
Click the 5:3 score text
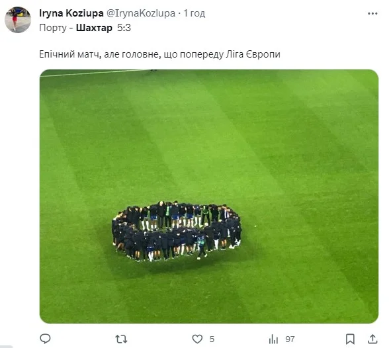[124, 28]
